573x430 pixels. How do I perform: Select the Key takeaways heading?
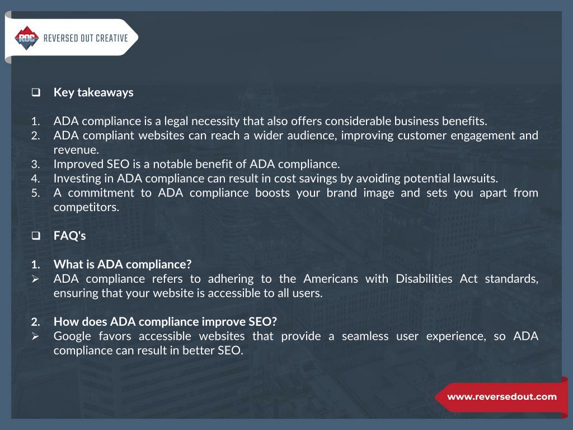click(x=93, y=92)
